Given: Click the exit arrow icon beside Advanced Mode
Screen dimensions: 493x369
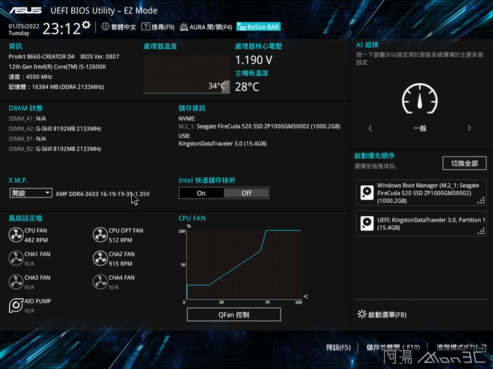Looking at the screenshot, I should (481, 347).
